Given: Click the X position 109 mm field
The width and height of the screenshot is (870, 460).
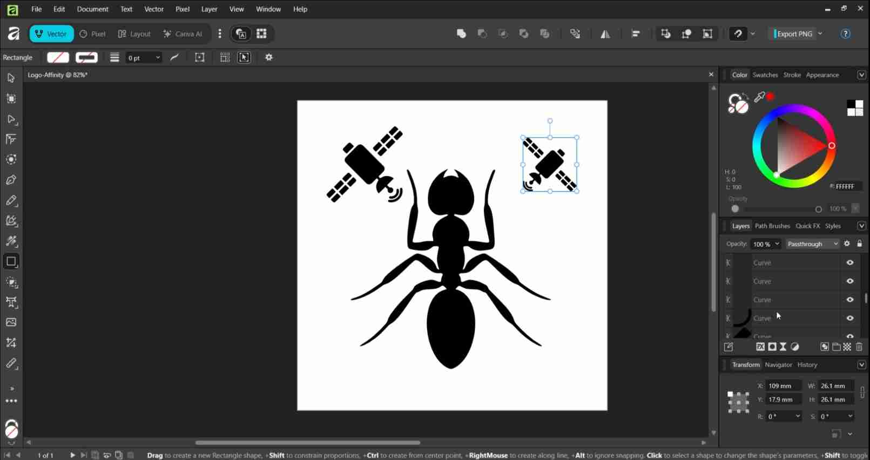Looking at the screenshot, I should pos(783,386).
